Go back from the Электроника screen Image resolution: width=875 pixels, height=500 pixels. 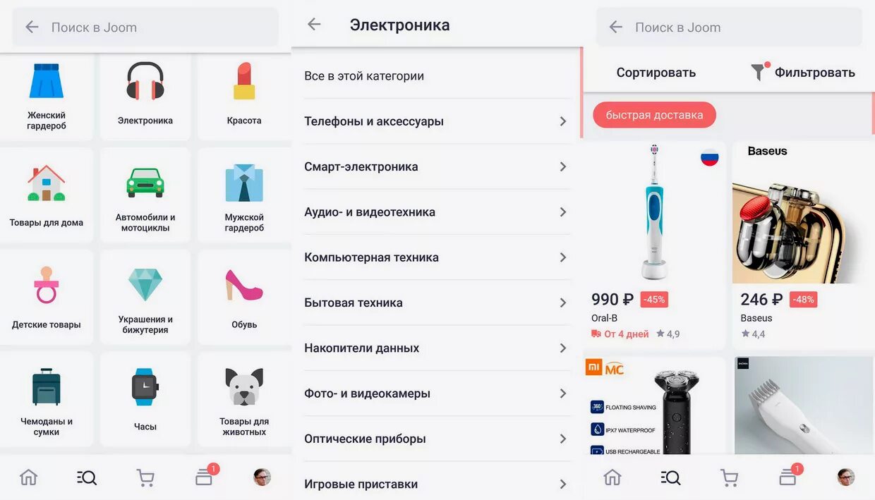tap(314, 25)
